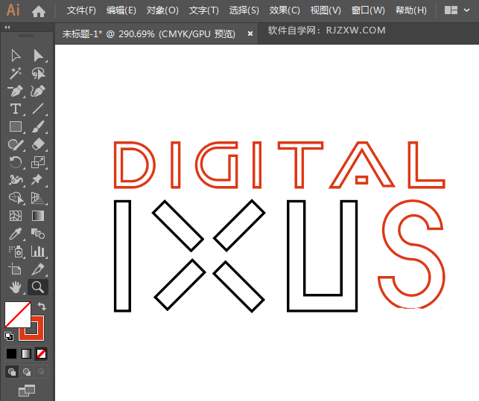Screen dimensions: 479x401
Task: Select the Pen tool
Action: (16, 91)
